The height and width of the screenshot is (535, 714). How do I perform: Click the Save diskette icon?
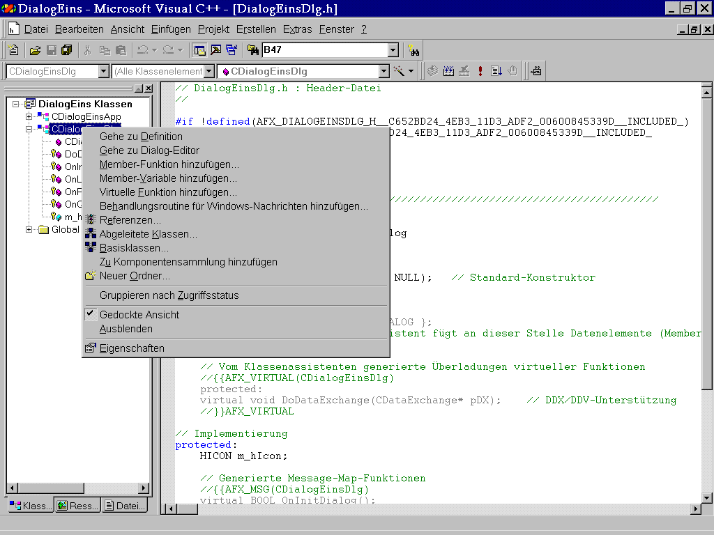(52, 50)
